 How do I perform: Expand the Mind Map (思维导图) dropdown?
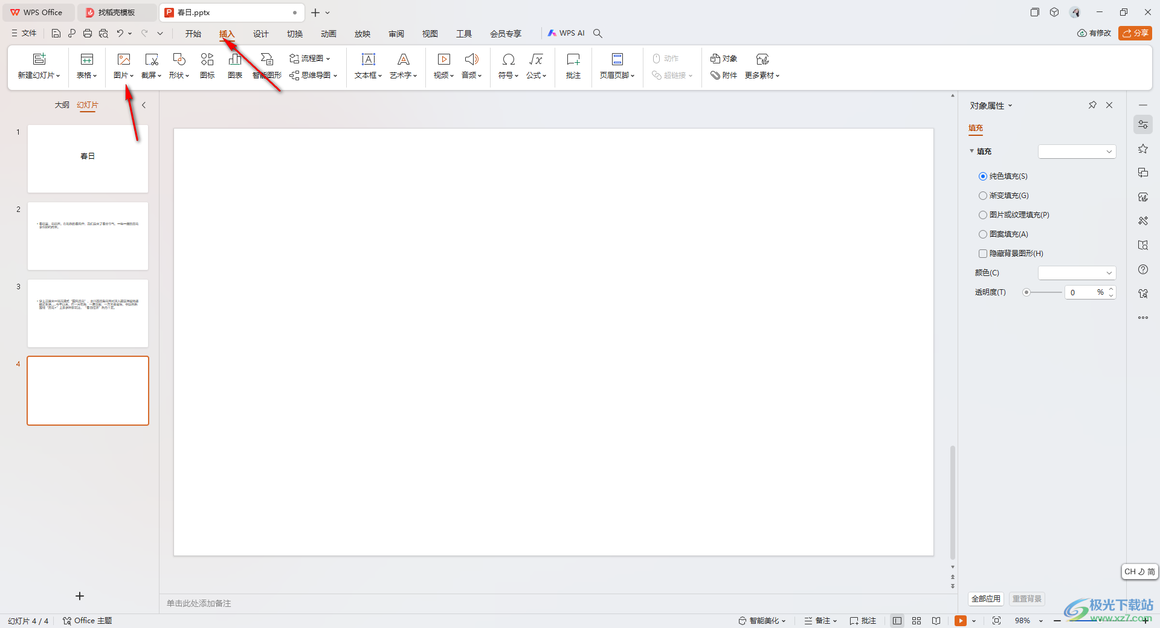tap(335, 75)
